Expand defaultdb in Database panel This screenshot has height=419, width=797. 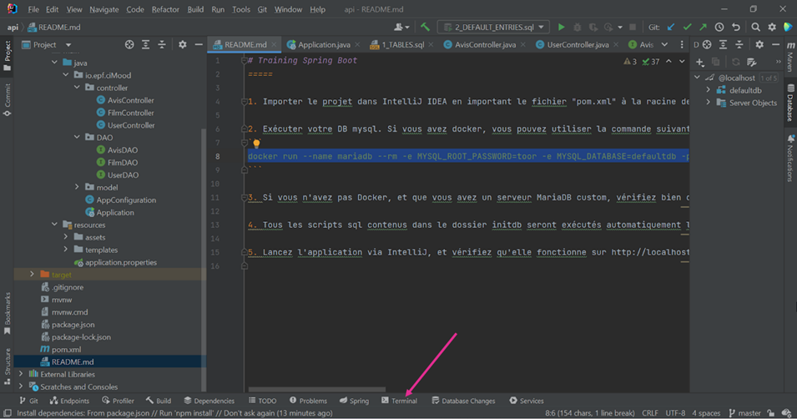(x=708, y=90)
